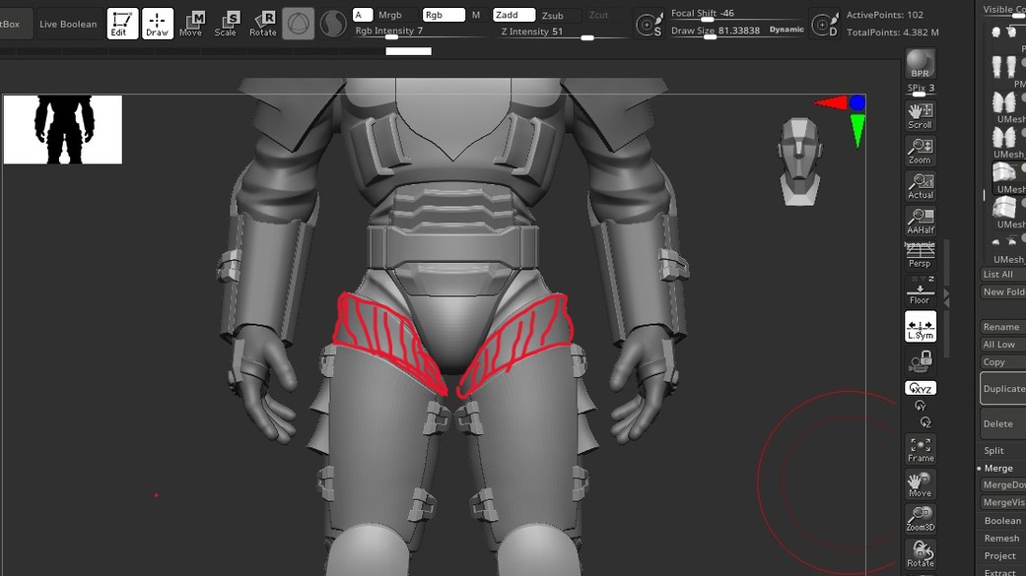Click the Zoom document icon
The height and width of the screenshot is (576, 1026).
[x=920, y=152]
